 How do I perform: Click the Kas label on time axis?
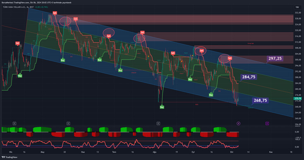271,152
